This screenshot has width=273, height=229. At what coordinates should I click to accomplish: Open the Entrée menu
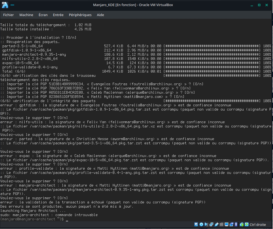[58, 15]
